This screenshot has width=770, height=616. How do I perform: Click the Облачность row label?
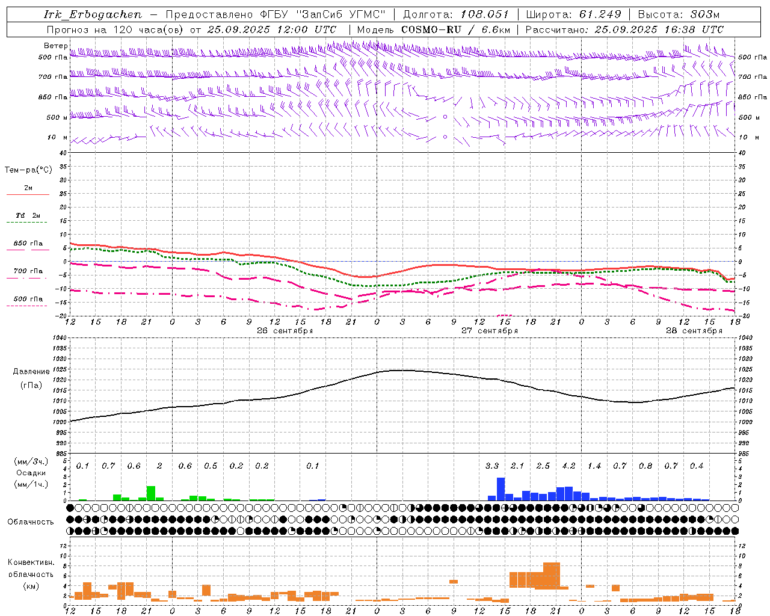tap(31, 522)
